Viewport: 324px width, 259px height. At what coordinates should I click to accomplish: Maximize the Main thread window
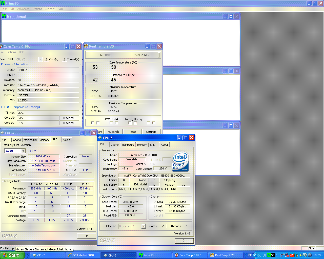point(231,16)
